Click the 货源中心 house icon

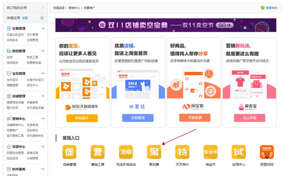tap(9, 147)
